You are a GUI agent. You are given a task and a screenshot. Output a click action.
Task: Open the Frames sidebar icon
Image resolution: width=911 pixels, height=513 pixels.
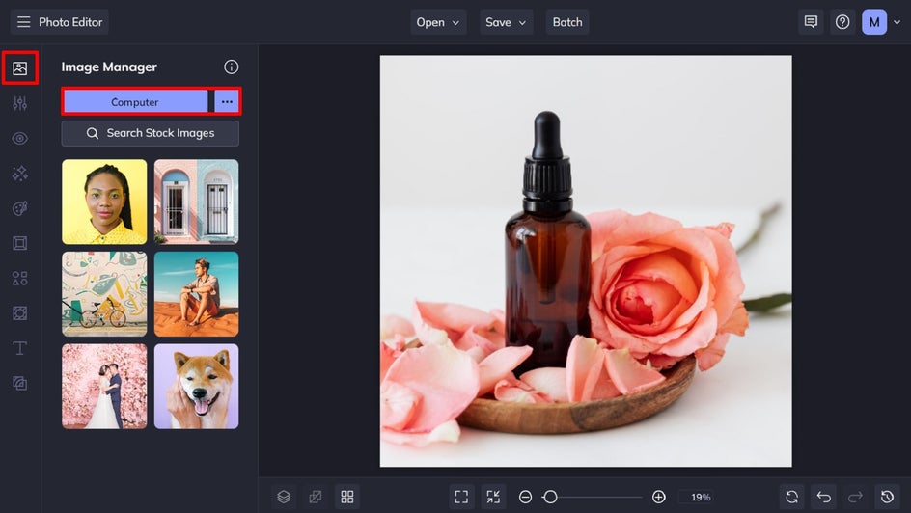(x=19, y=243)
